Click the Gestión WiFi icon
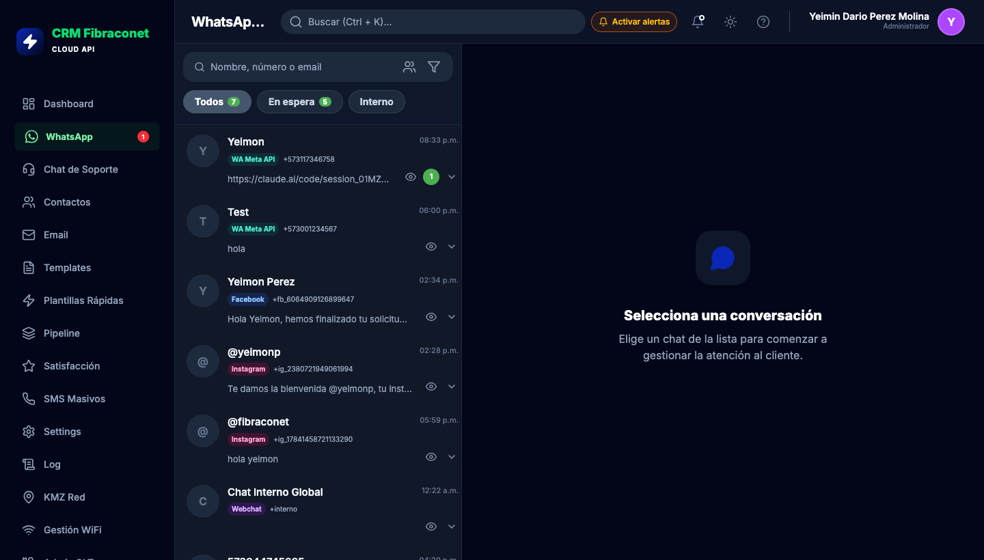The image size is (984, 560). point(29,530)
